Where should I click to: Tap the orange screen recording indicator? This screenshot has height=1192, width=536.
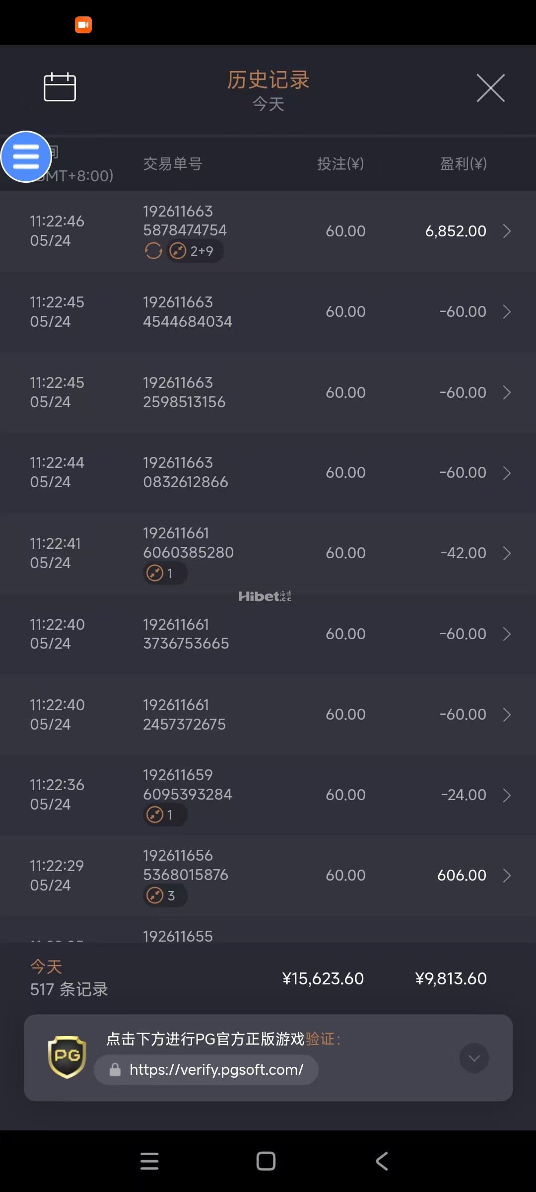coord(83,24)
